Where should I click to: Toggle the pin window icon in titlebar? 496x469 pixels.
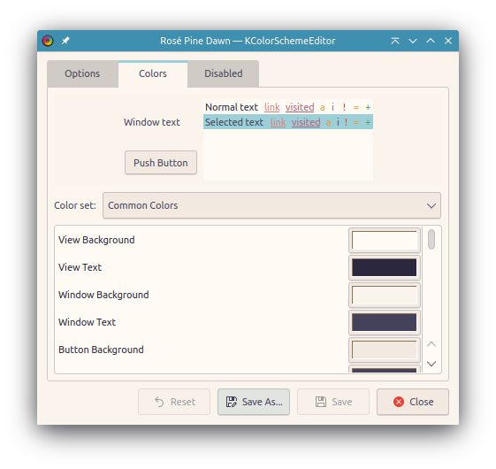click(65, 41)
